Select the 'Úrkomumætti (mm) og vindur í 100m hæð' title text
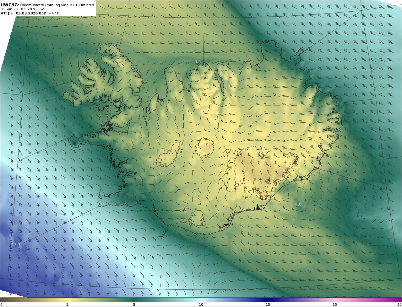402x307 pixels. [x=57, y=5]
